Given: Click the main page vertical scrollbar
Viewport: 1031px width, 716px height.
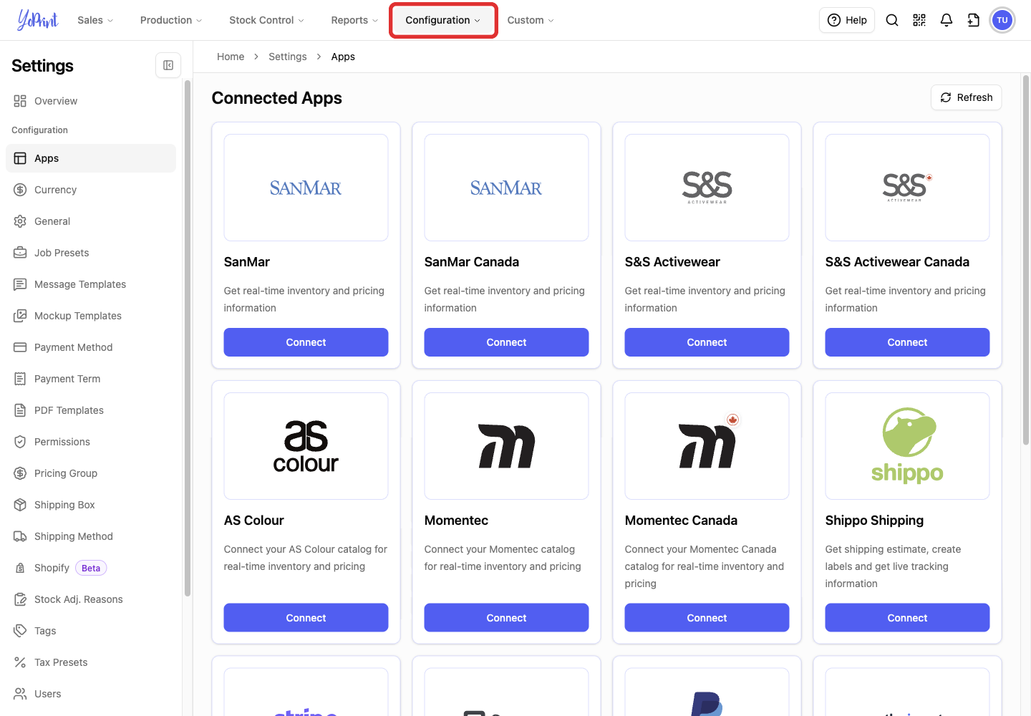Looking at the screenshot, I should [1026, 259].
